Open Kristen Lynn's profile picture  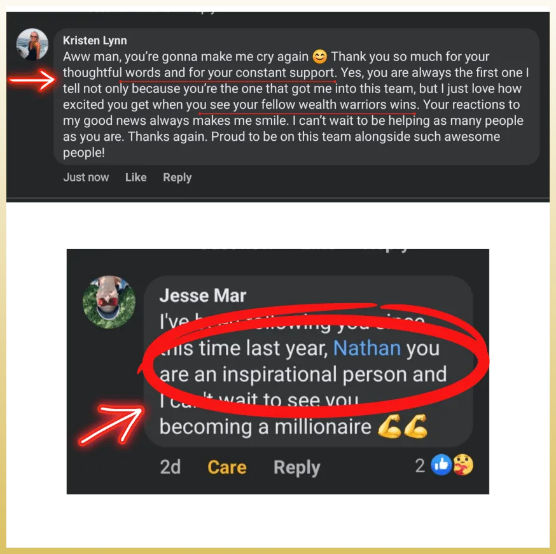point(32,44)
